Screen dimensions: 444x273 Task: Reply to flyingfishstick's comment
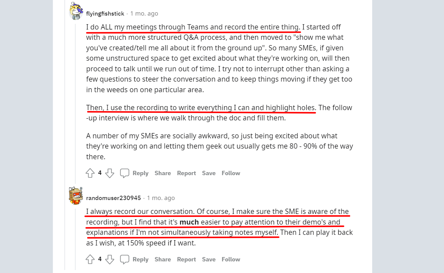[x=141, y=173]
